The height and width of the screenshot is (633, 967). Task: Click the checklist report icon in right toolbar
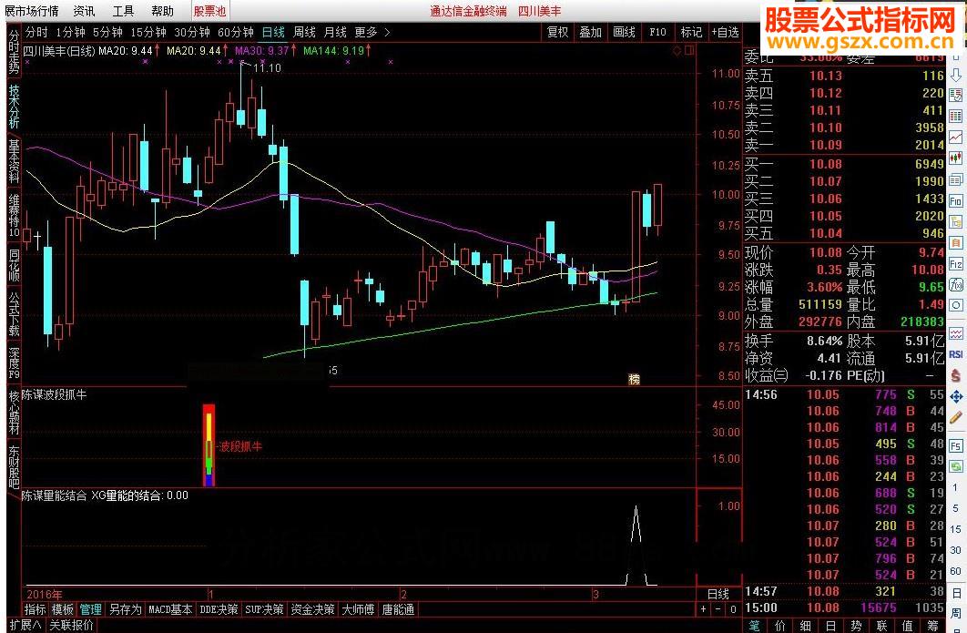click(x=955, y=96)
